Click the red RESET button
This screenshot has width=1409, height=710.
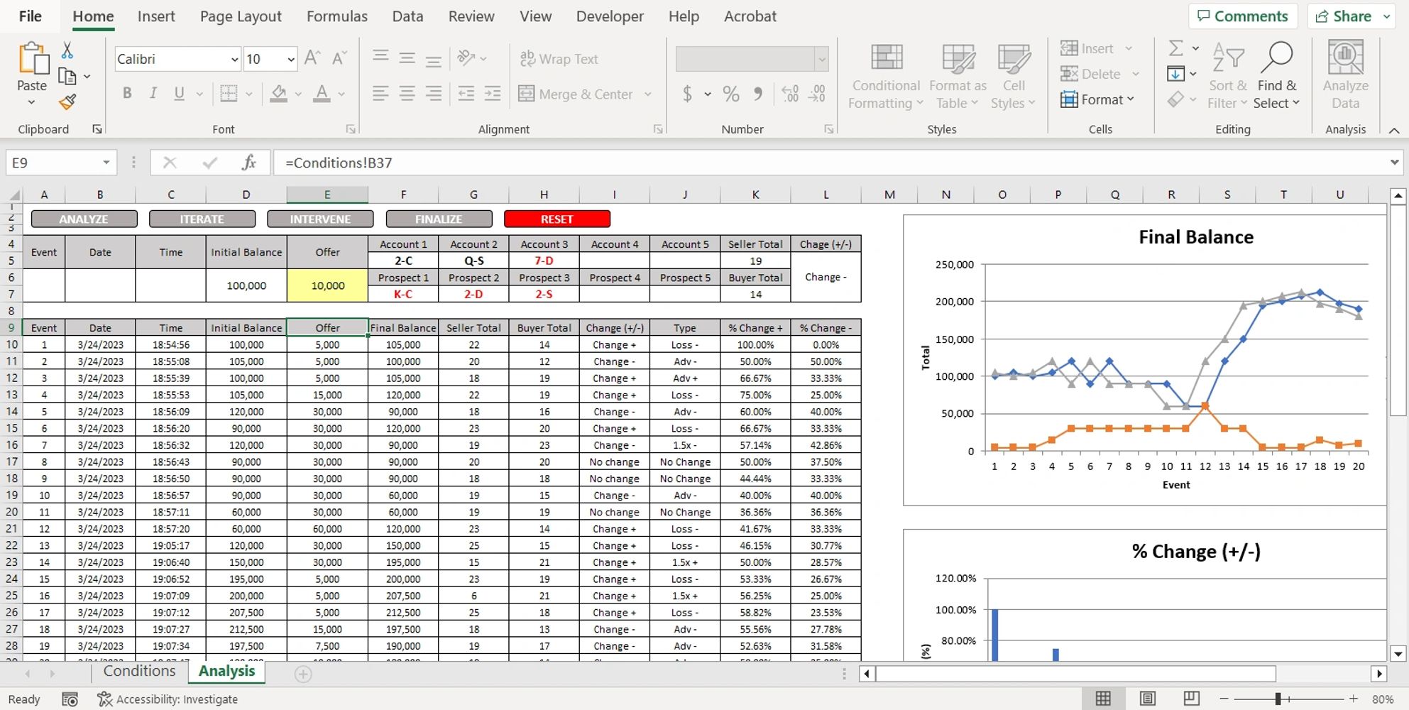click(557, 219)
